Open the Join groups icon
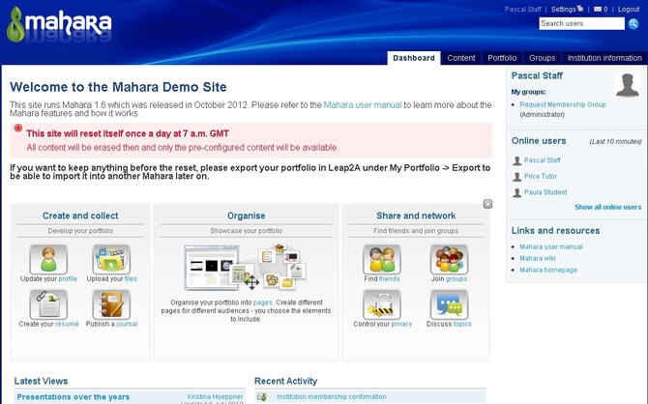 (449, 259)
